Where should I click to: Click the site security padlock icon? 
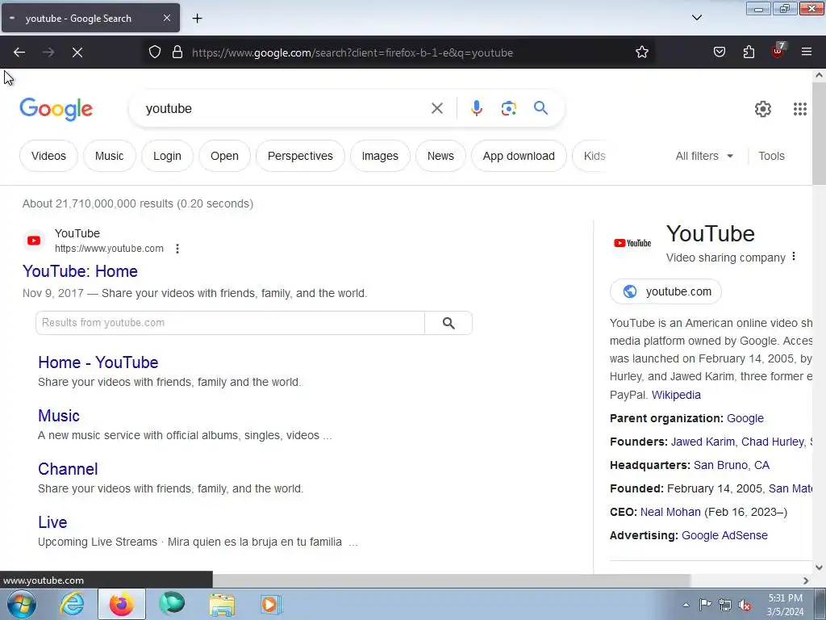[177, 52]
